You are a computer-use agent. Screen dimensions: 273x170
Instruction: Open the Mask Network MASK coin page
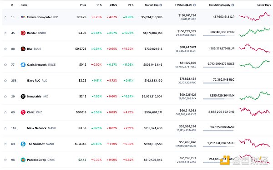(41, 128)
